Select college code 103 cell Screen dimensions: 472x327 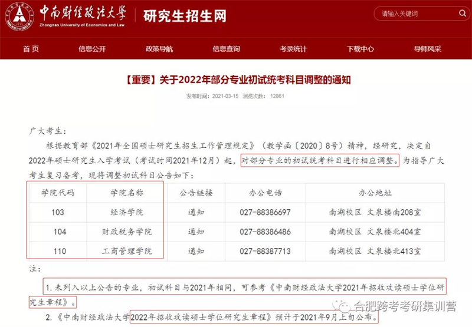[58, 212]
